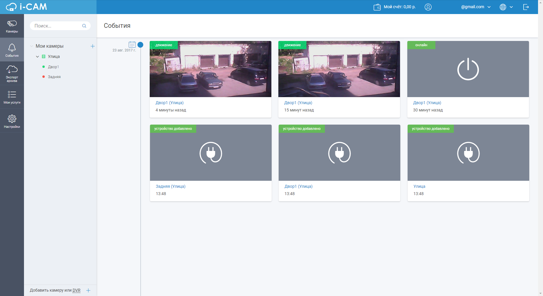Click the plug icon on Задняя (Улица) card
The height and width of the screenshot is (296, 543).
click(211, 153)
